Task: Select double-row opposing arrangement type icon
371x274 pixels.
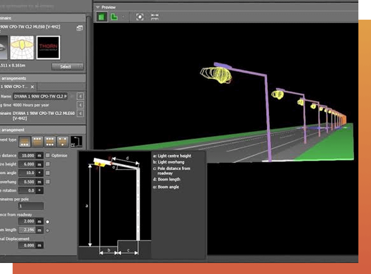Action: pos(50,141)
